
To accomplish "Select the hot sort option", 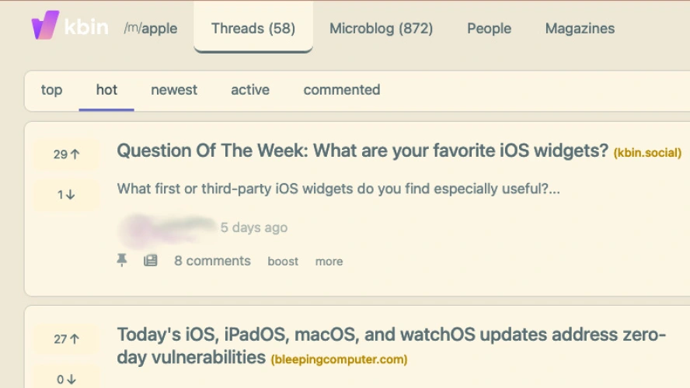I will 106,90.
